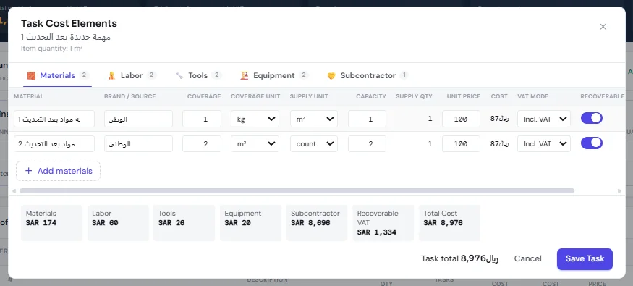Click Capacity field with value 2
This screenshot has width=633, height=286.
[x=367, y=144]
